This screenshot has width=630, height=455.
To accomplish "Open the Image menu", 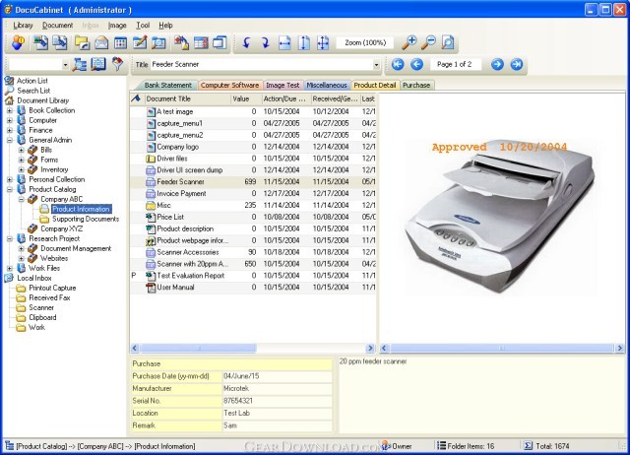I will [117, 26].
